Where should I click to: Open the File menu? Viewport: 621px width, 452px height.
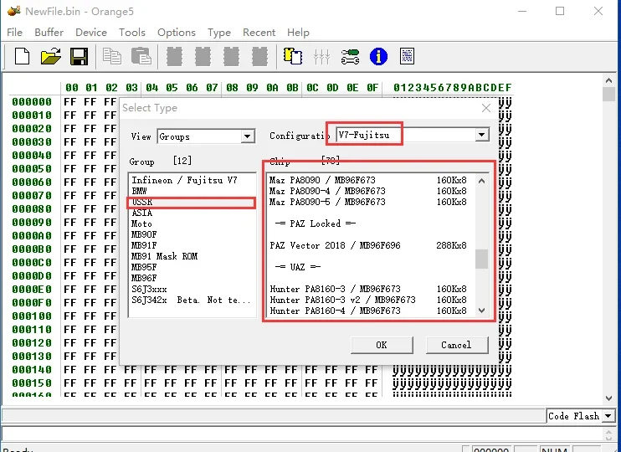pyautogui.click(x=15, y=33)
